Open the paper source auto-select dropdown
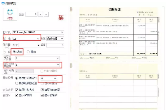This screenshot has width=166, height=111. (55, 39)
